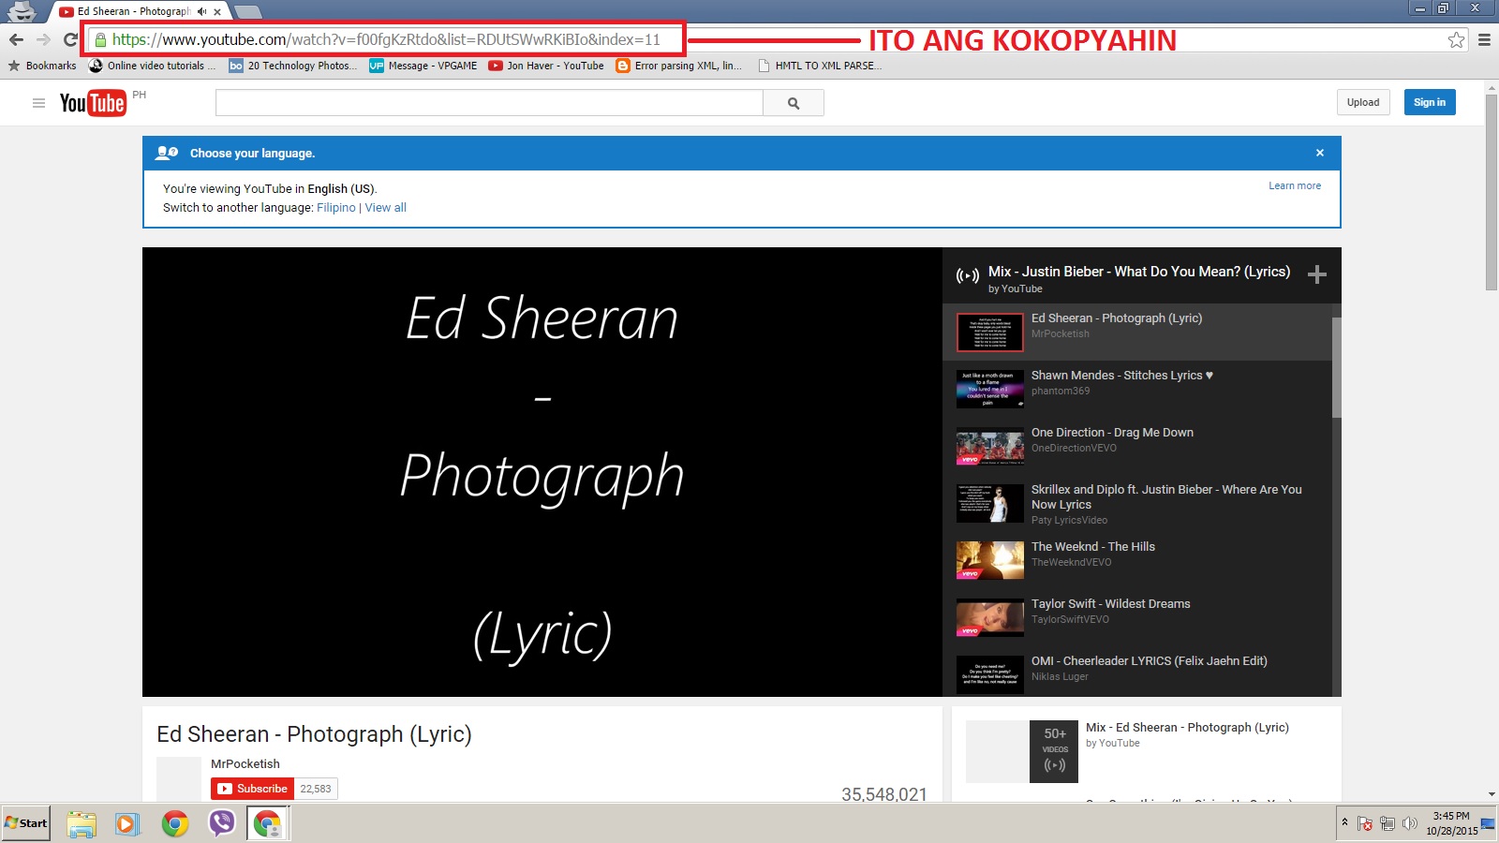Open the Message - VPGAME bookmark

(423, 66)
